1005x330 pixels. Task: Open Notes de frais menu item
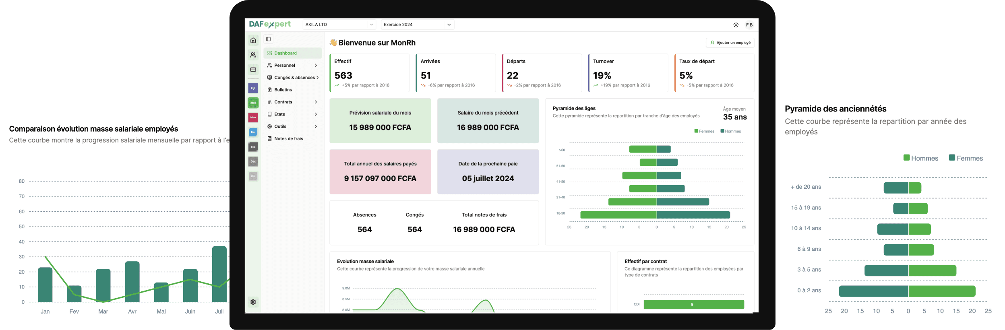point(288,138)
